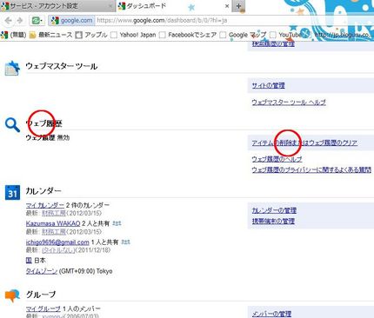The height and width of the screenshot is (318, 374).
Task: Open サイトの管理 link
Action: tap(268, 85)
